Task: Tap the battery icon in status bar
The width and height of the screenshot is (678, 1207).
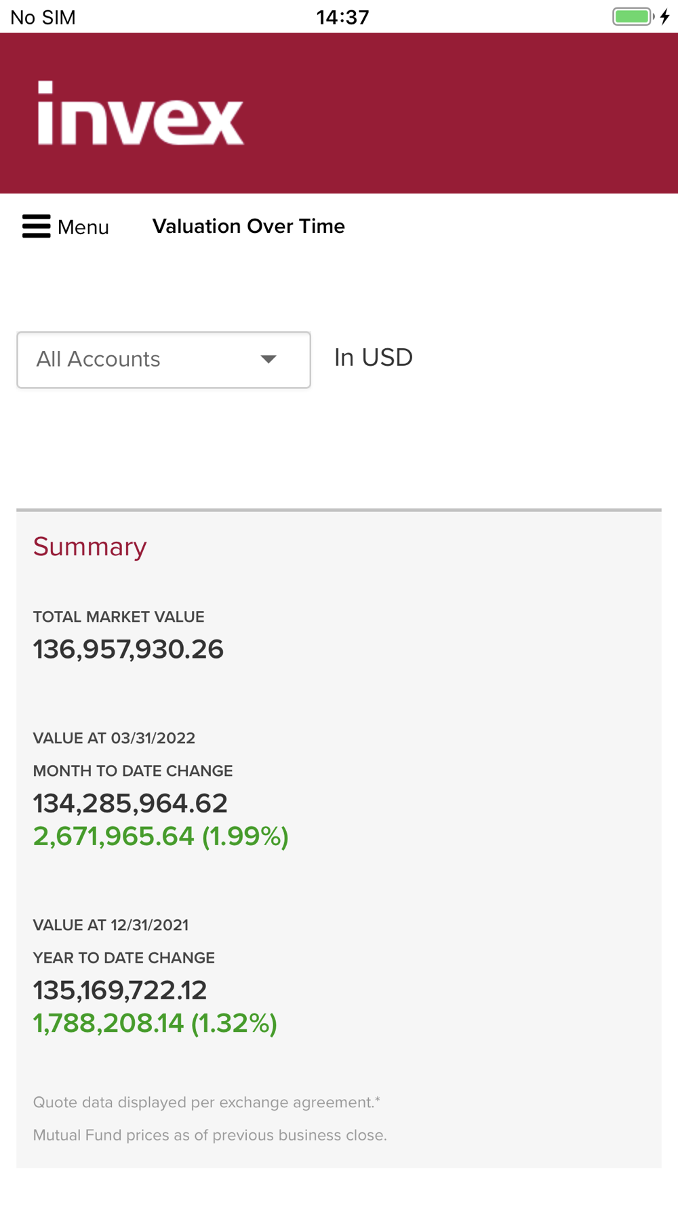Action: coord(633,16)
